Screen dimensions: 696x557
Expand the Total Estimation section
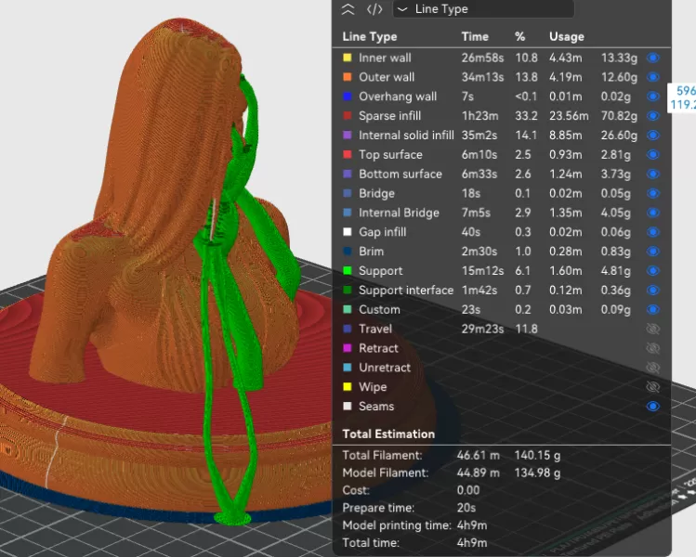388,434
